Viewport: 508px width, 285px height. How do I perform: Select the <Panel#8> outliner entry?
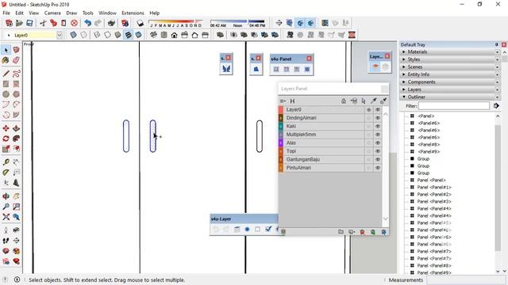coord(429,144)
